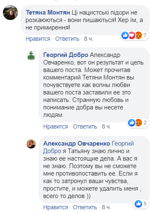The image size is (150, 213).
Task: Click the like reaction icon on Георгий Добро's comment
Action: point(132,123)
